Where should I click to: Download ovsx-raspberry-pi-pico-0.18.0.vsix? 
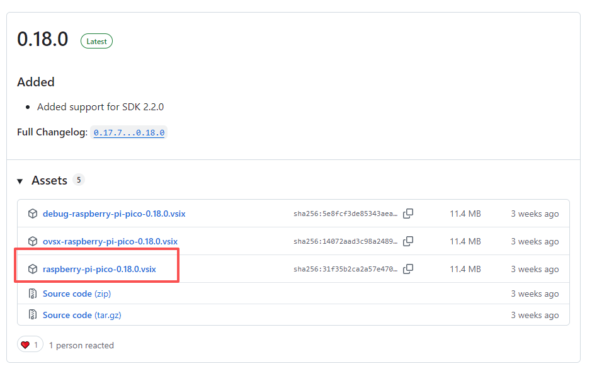pos(110,241)
